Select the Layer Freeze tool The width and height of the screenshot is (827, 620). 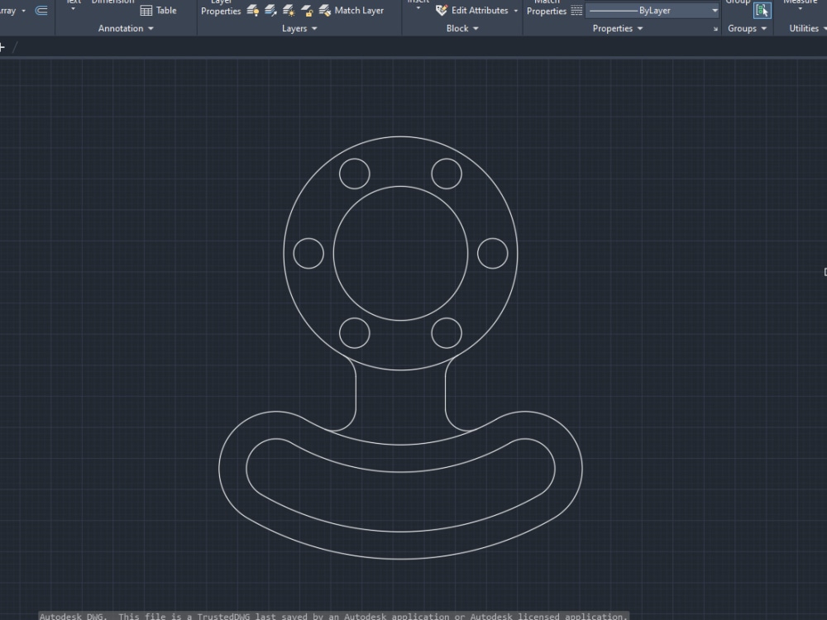click(x=288, y=10)
